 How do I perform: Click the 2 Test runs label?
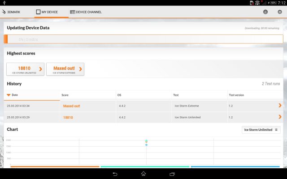click(271, 84)
